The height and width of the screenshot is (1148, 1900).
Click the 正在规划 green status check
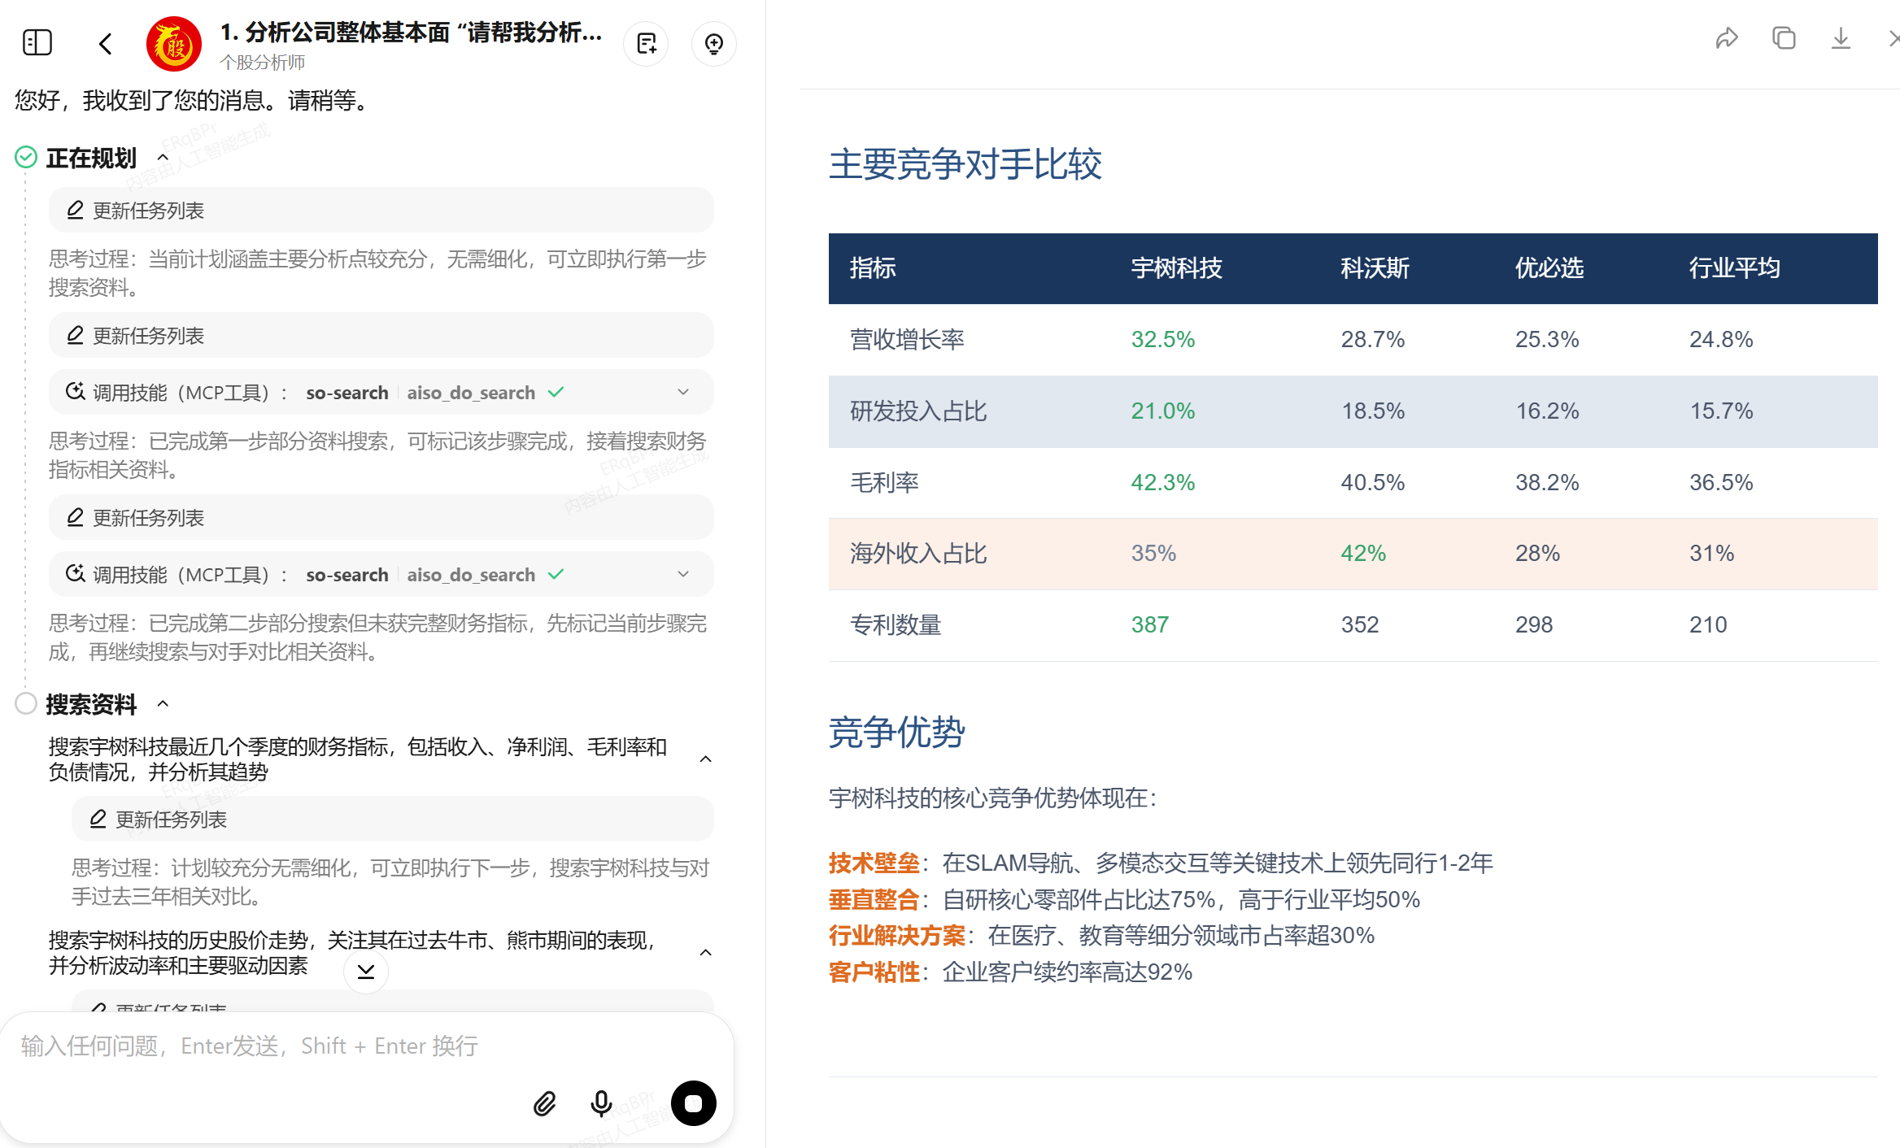pyautogui.click(x=26, y=157)
